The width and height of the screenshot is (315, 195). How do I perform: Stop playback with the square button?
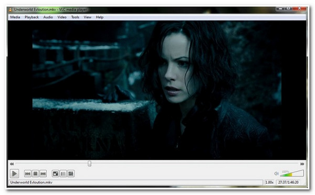coord(35,174)
